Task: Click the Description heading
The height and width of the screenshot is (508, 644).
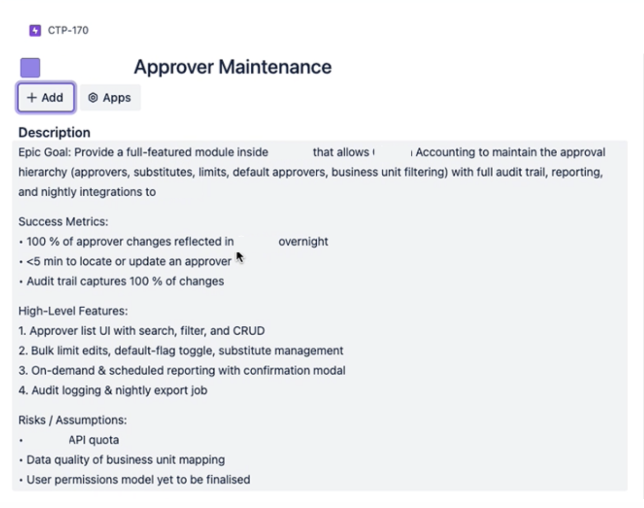Action: [54, 132]
